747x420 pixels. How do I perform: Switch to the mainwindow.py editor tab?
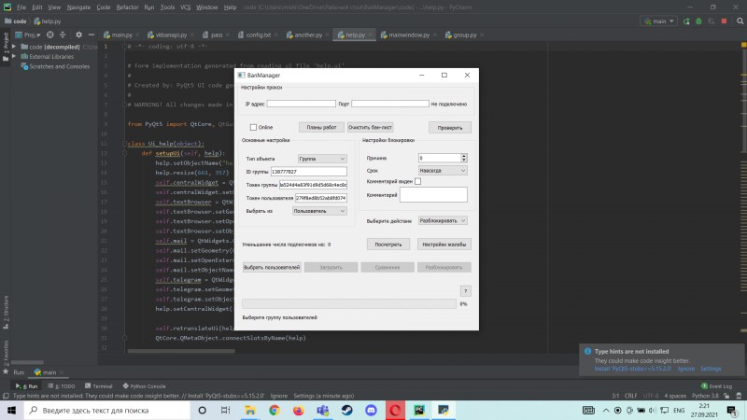click(x=409, y=35)
